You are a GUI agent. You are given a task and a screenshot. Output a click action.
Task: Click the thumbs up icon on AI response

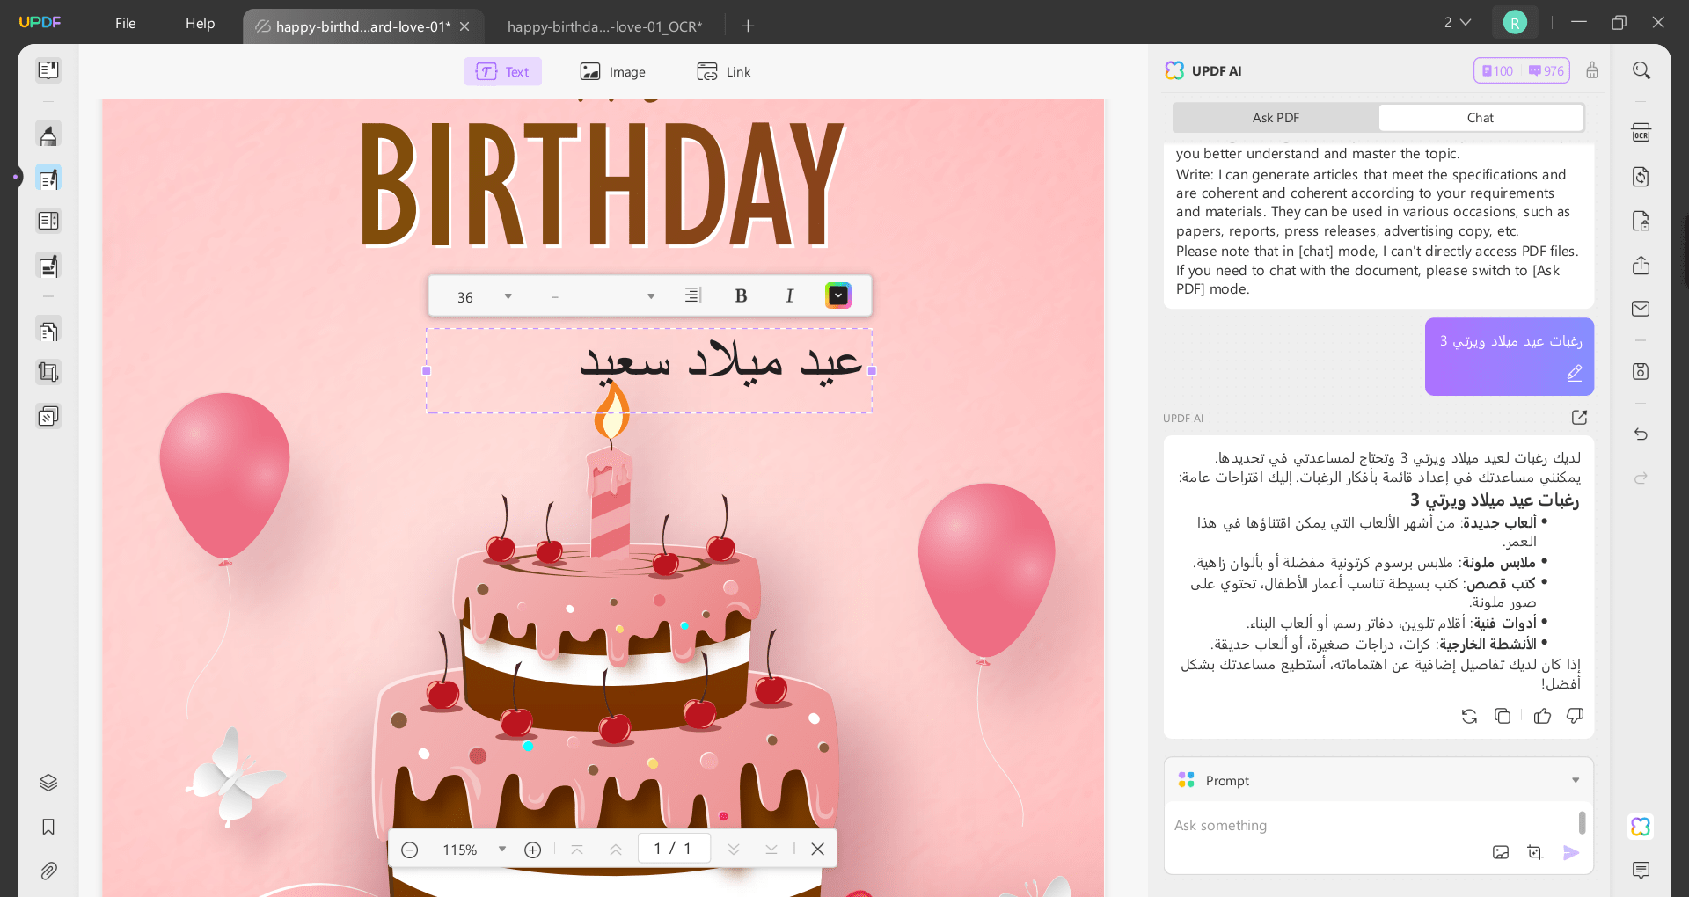click(x=1542, y=716)
